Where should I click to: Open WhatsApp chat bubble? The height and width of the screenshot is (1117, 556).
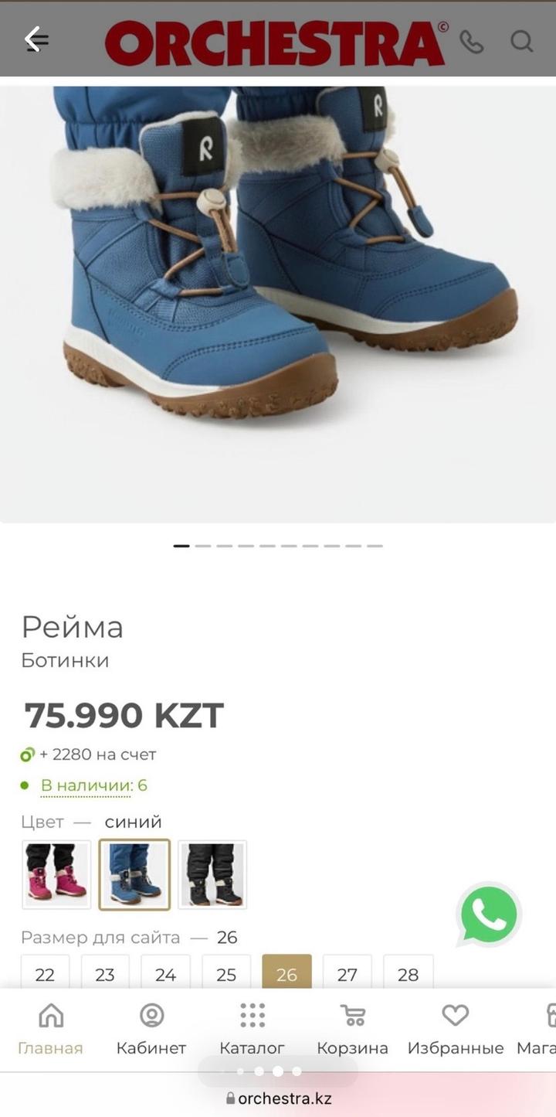click(489, 914)
